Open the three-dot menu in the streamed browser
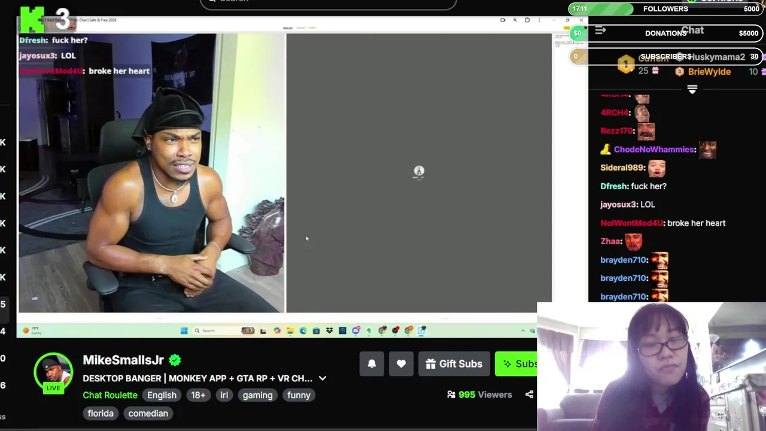The width and height of the screenshot is (766, 431). point(539,20)
